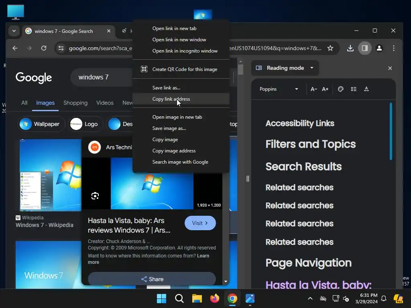The width and height of the screenshot is (411, 308).
Task: Click the Ars Technica source icon
Action: (94, 147)
